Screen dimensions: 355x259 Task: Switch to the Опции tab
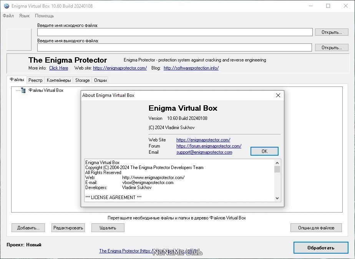coord(100,80)
